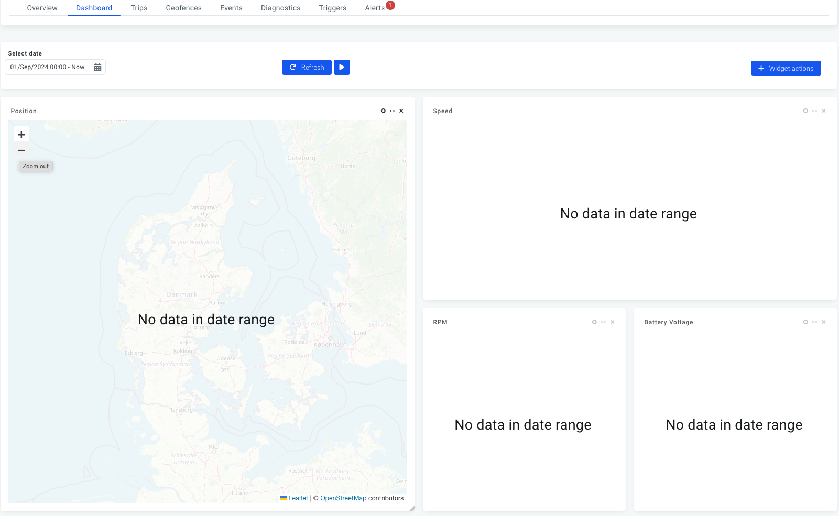Click the Speed widget circle icon
This screenshot has height=516, width=839.
coord(805,111)
